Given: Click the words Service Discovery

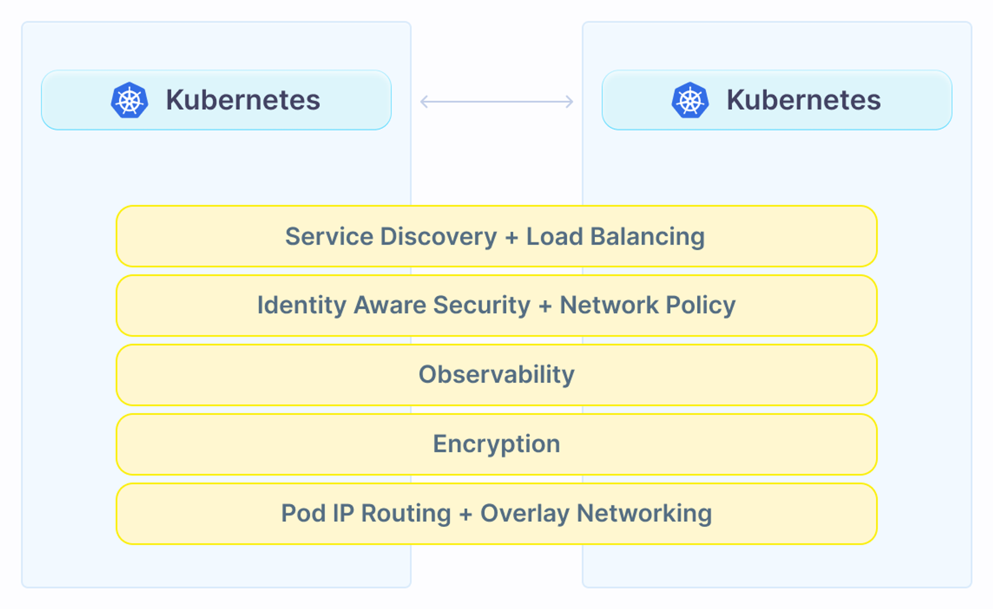Looking at the screenshot, I should tap(391, 236).
